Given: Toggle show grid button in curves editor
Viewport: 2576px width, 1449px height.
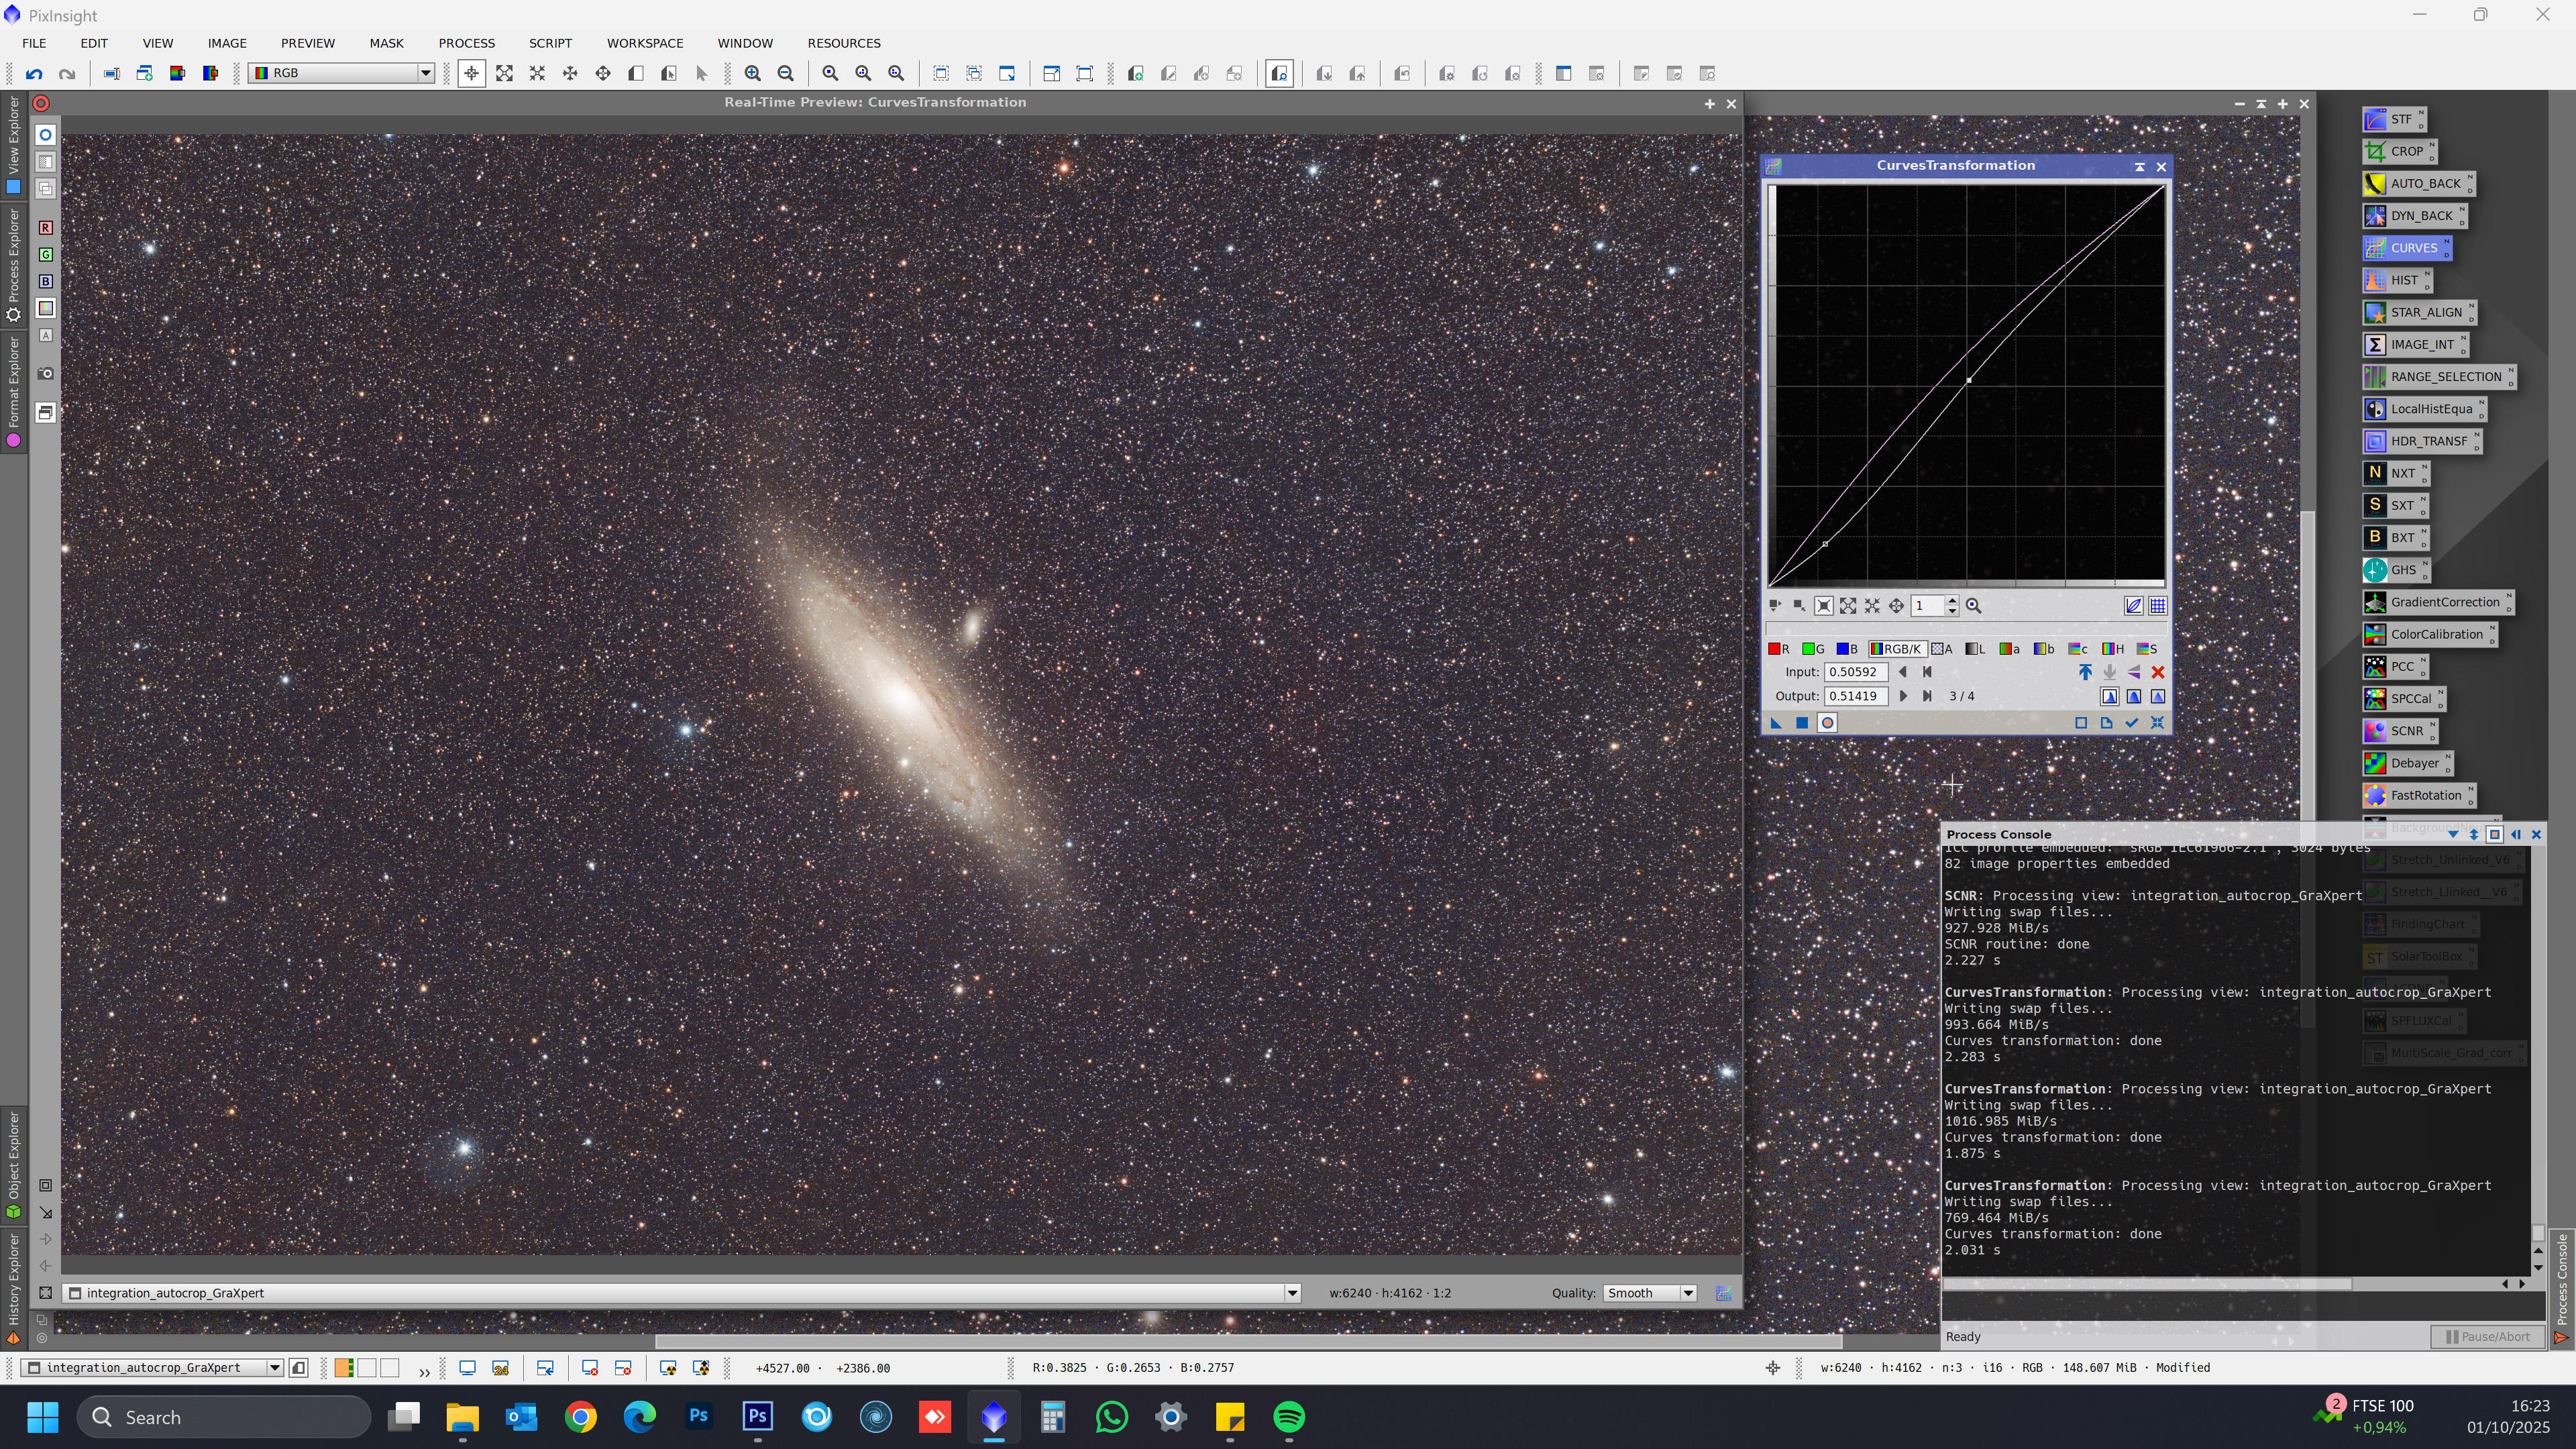Looking at the screenshot, I should tap(2158, 606).
